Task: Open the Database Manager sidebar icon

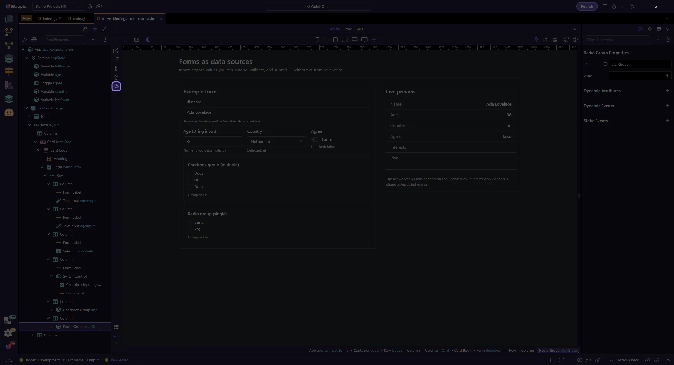Action: point(9,59)
